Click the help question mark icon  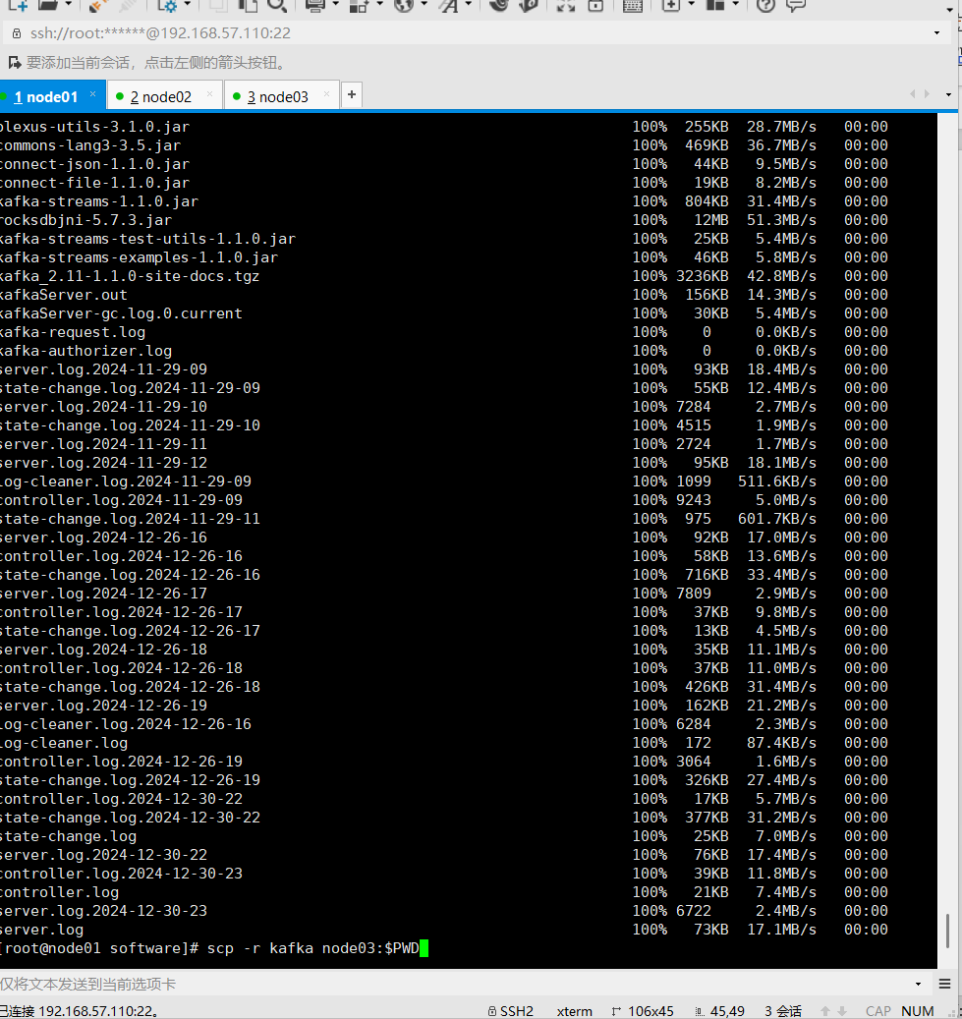click(766, 5)
